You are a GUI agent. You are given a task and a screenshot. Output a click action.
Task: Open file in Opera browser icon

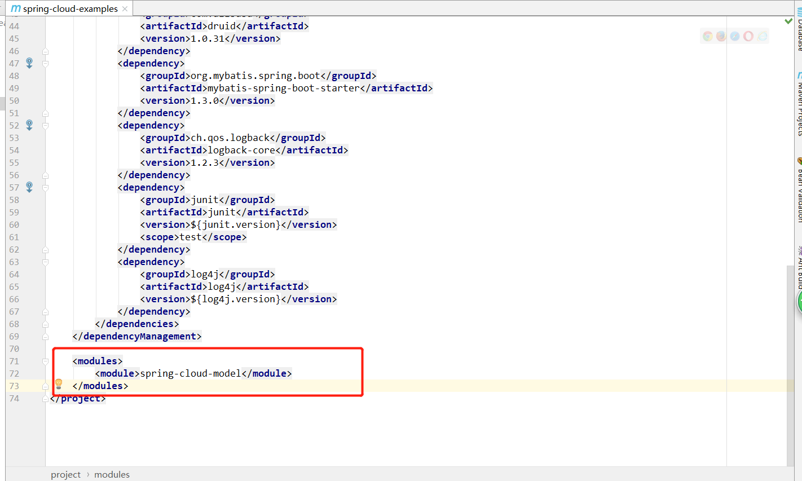(x=748, y=36)
